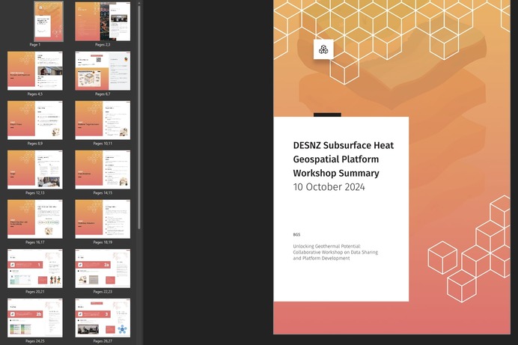Screen dimensions: 518x345
Task: Open the Pages 20,21 spread thumbnail
Action: tap(35, 269)
